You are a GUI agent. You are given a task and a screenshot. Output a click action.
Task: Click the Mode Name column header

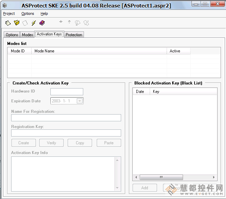(x=99, y=51)
